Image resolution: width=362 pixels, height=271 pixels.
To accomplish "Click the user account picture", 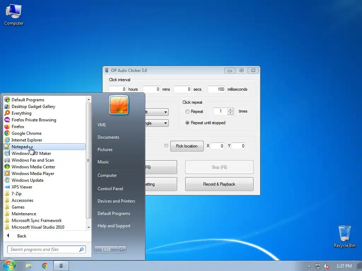I will pyautogui.click(x=119, y=105).
